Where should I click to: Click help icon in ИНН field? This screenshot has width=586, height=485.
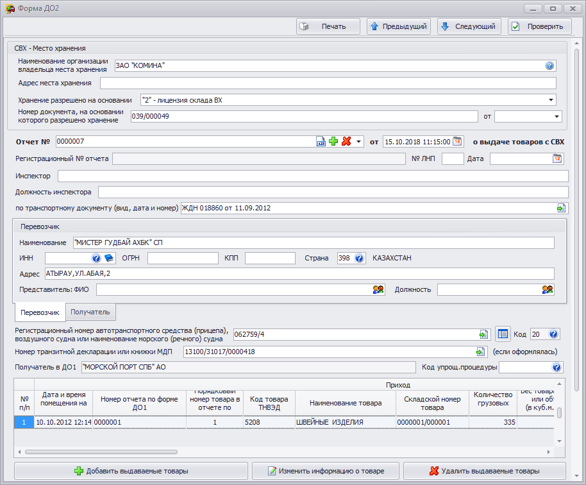(96, 258)
